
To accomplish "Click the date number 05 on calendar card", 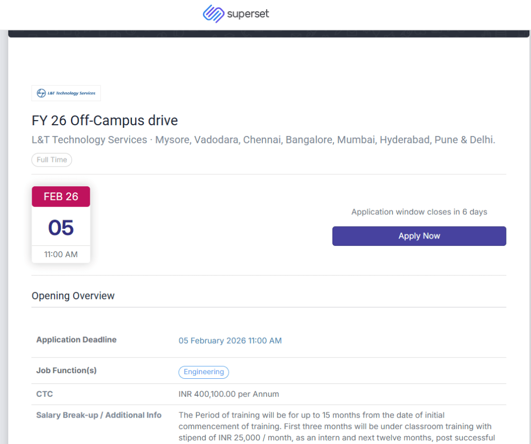I will [x=61, y=228].
